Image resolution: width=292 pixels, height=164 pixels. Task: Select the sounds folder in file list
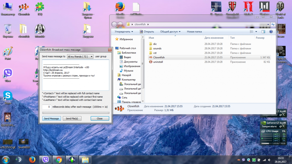tap(157, 48)
